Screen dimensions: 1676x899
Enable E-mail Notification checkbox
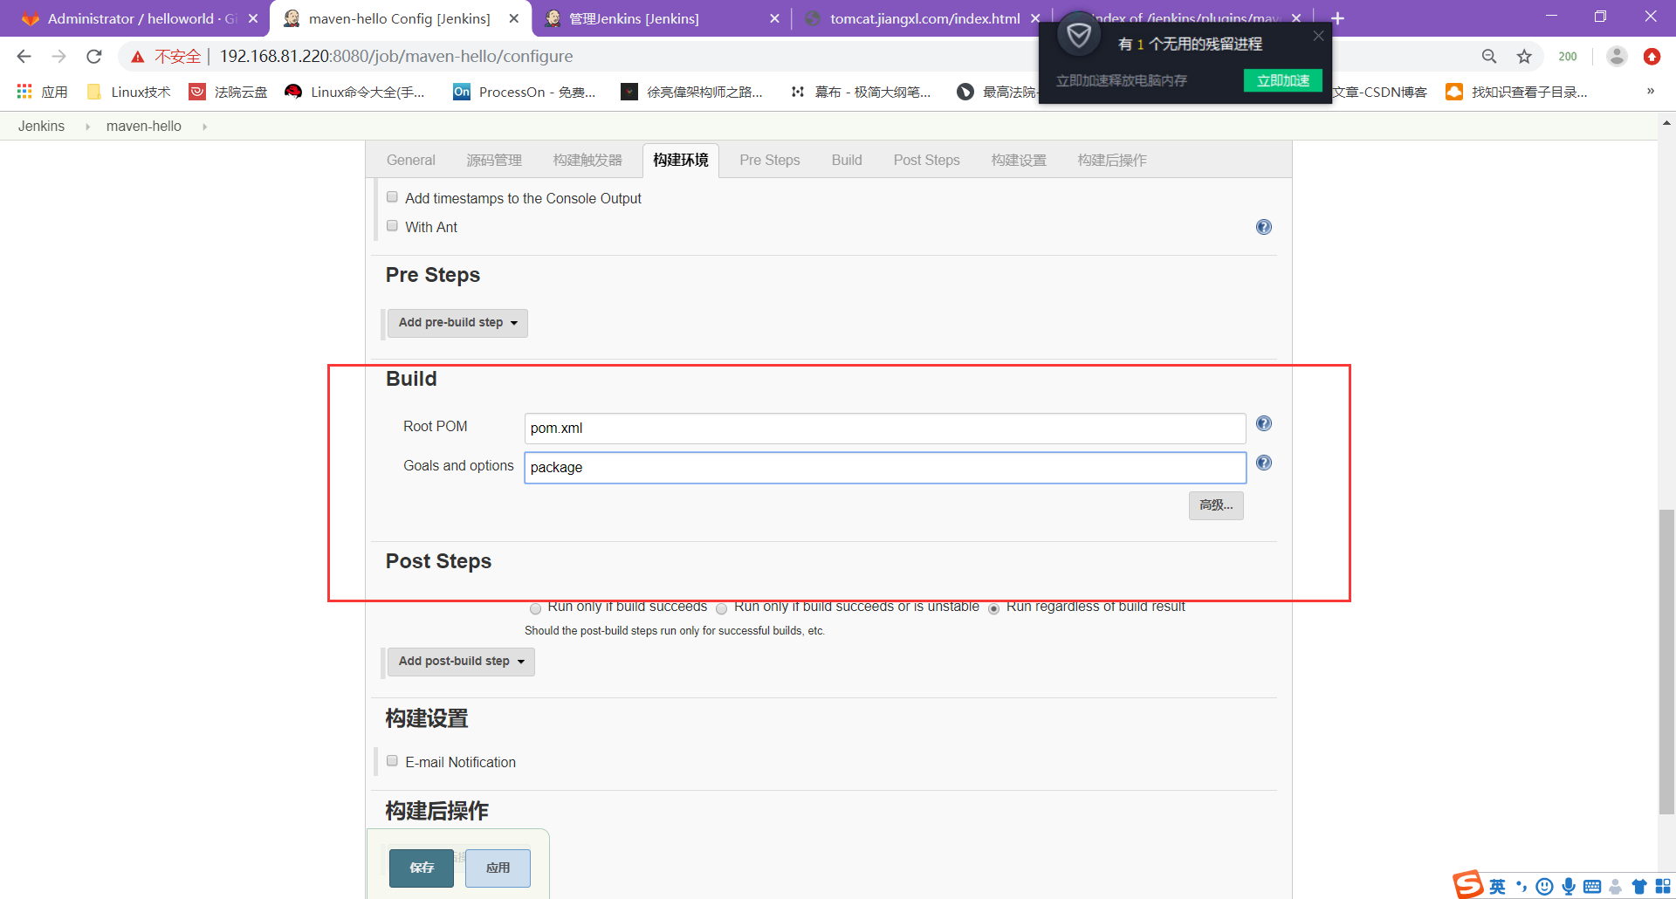(393, 761)
